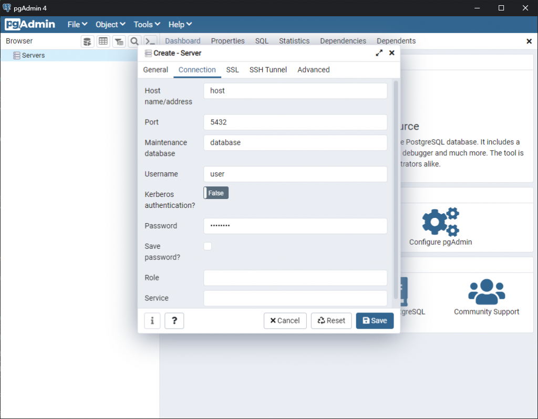Close the dashboard panel with X

point(529,41)
